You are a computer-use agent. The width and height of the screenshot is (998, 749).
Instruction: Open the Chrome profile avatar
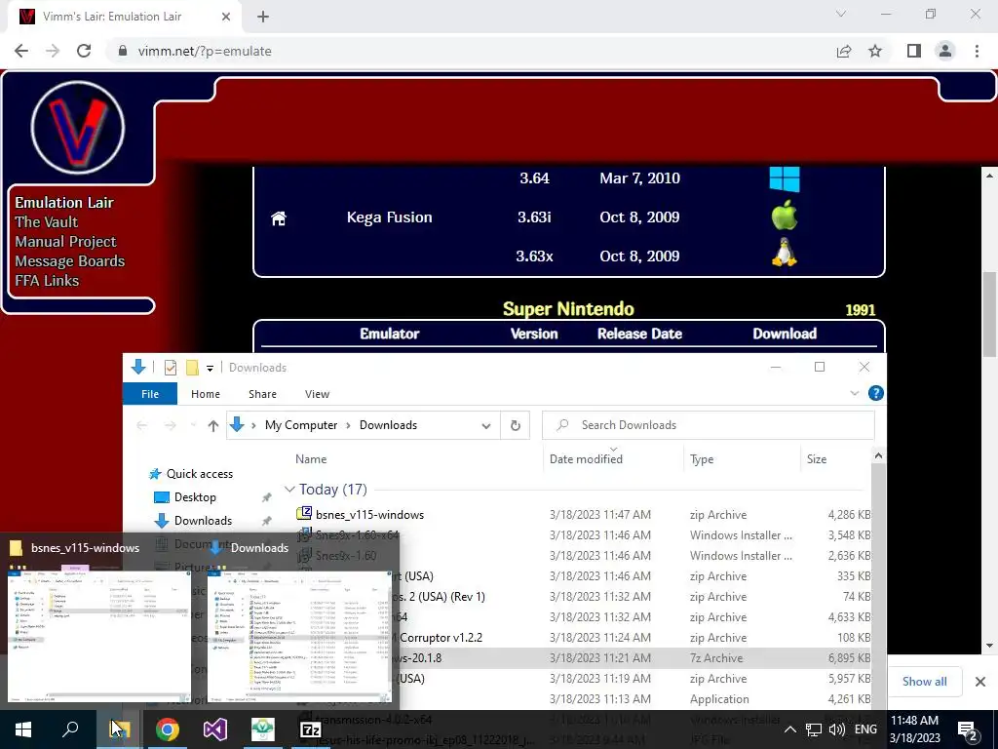pos(945,51)
